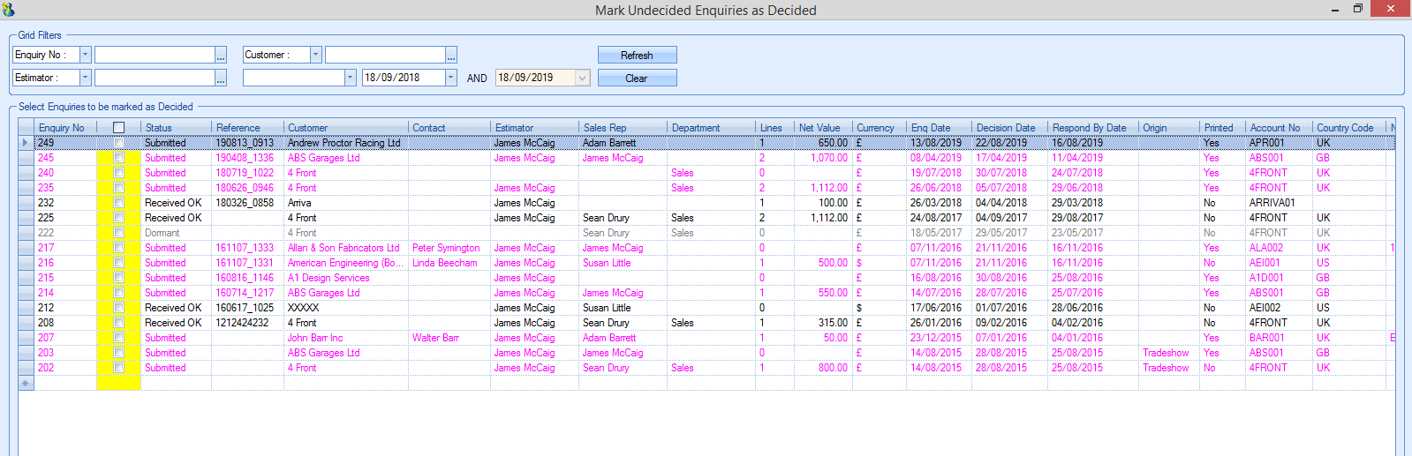The image size is (1412, 456).
Task: Click the application icon in the title bar
Action: pos(9,10)
